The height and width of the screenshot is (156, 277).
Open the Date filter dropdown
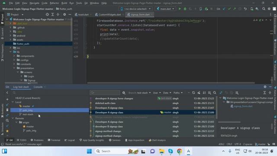click(167, 93)
